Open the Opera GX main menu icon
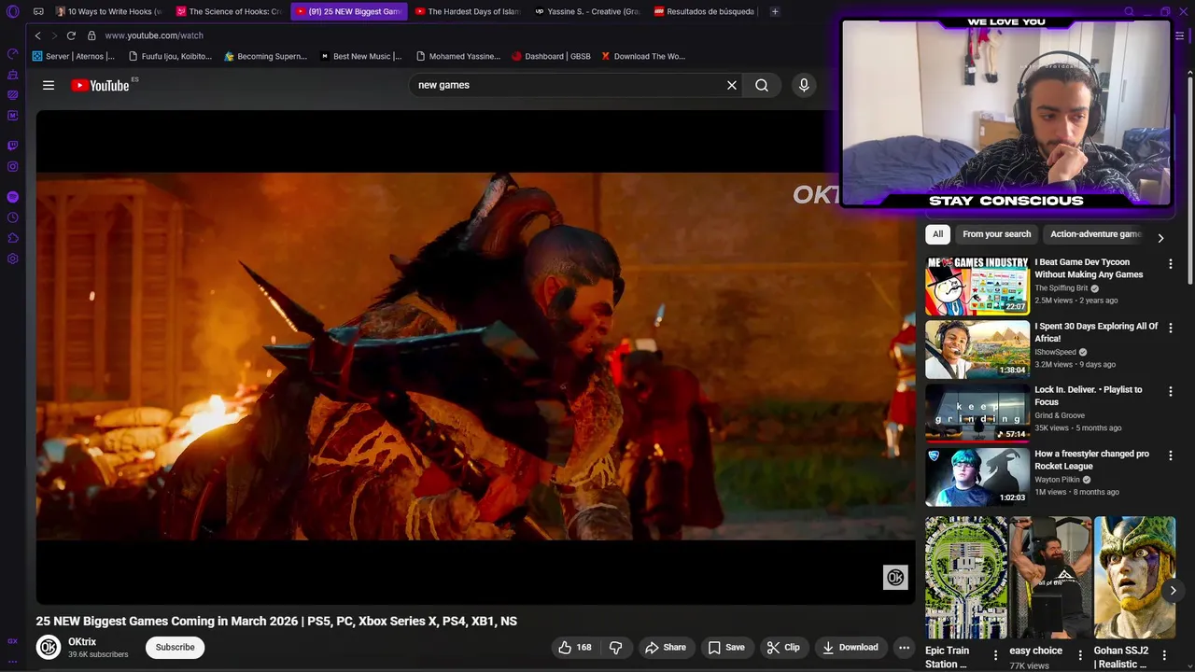The height and width of the screenshot is (672, 1195). (x=12, y=11)
